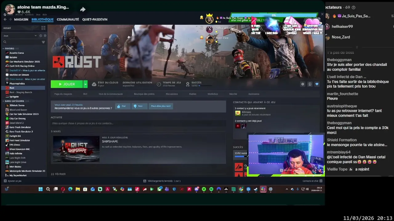Open Boutique des points link
The height and width of the screenshot is (221, 394).
click(x=144, y=94)
